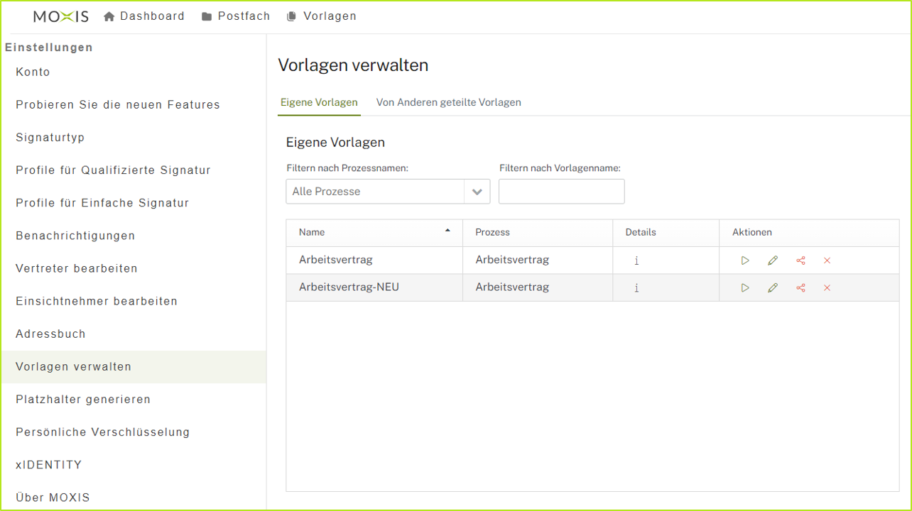Select the Eigene Vorlagen tab

point(319,102)
